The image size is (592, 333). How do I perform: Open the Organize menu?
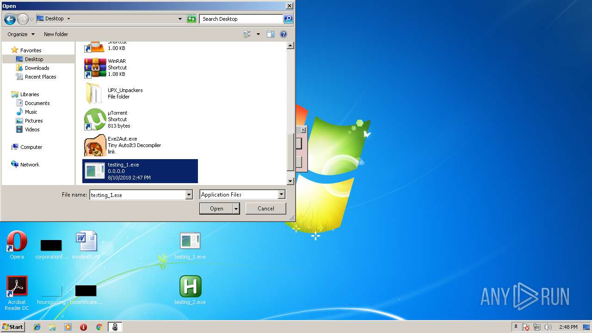pyautogui.click(x=21, y=34)
